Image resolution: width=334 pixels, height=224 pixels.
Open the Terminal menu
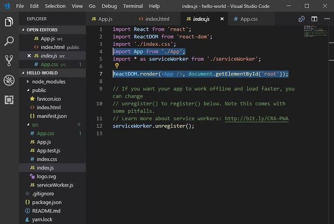pyautogui.click(x=133, y=6)
